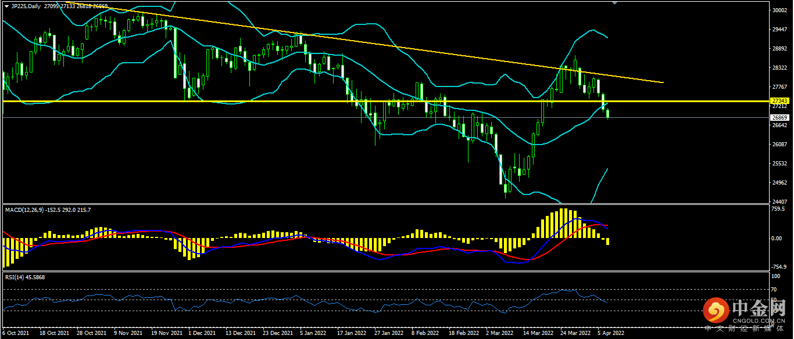
Task: Click the last MACD histogram bar
Action: pos(608,241)
